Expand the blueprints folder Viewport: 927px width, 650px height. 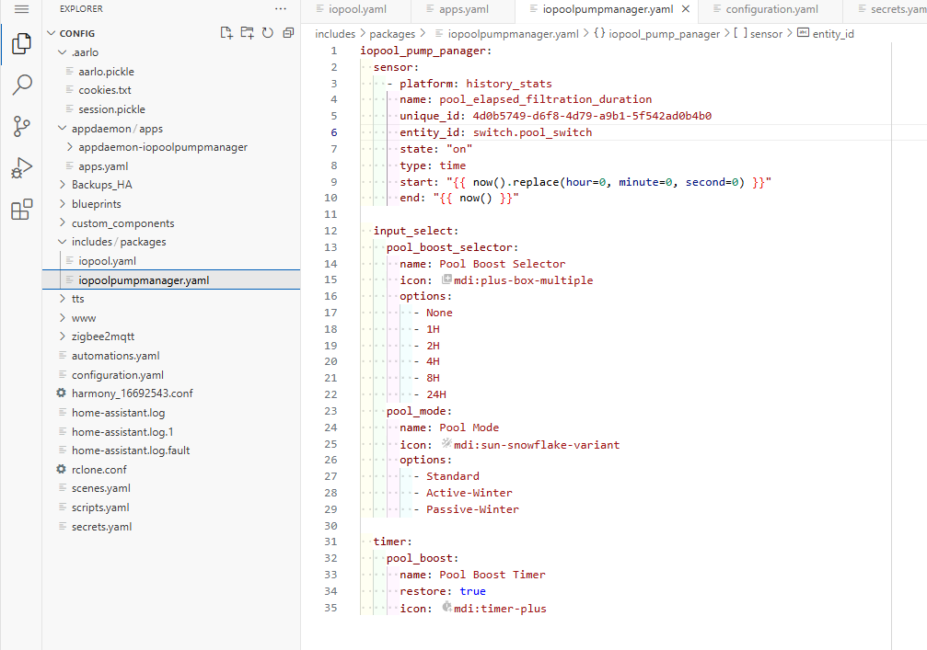tap(62, 204)
